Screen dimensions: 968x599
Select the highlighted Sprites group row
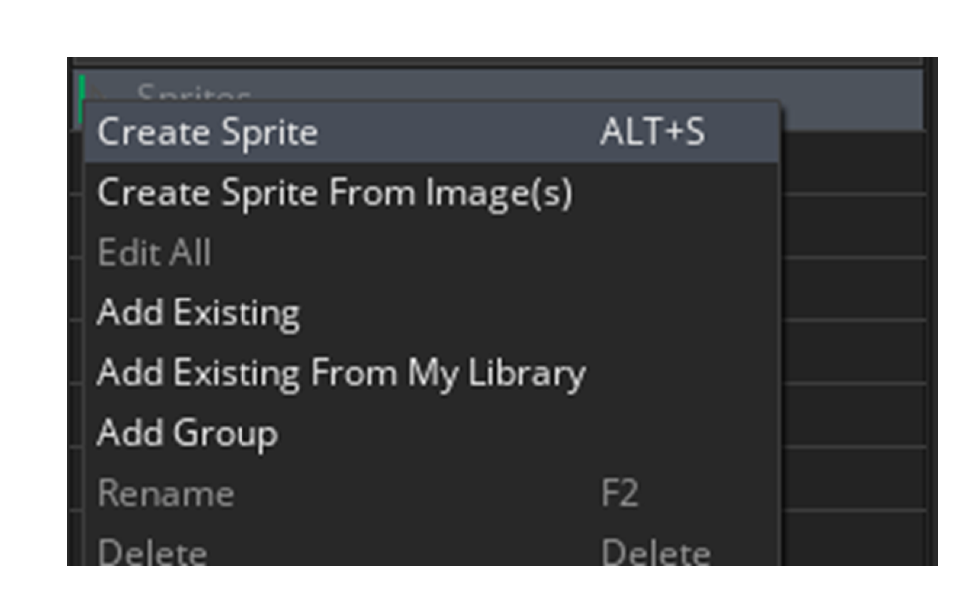coord(853,98)
